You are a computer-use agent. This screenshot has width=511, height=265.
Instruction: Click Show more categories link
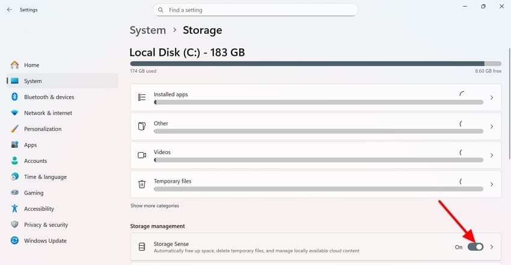155,206
